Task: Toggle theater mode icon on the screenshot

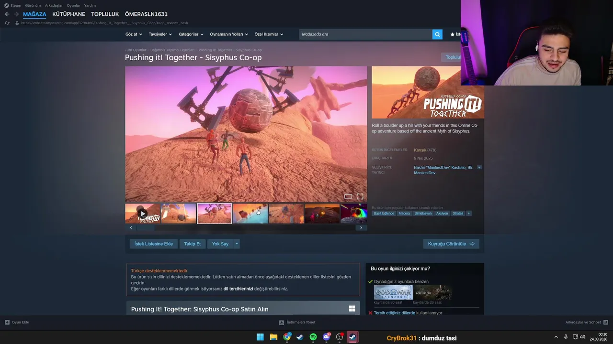Action: click(x=348, y=196)
